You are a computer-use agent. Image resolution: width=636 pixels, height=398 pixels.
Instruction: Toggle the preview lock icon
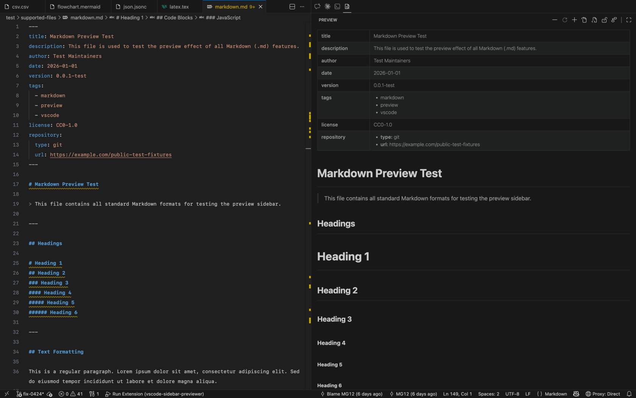[604, 20]
